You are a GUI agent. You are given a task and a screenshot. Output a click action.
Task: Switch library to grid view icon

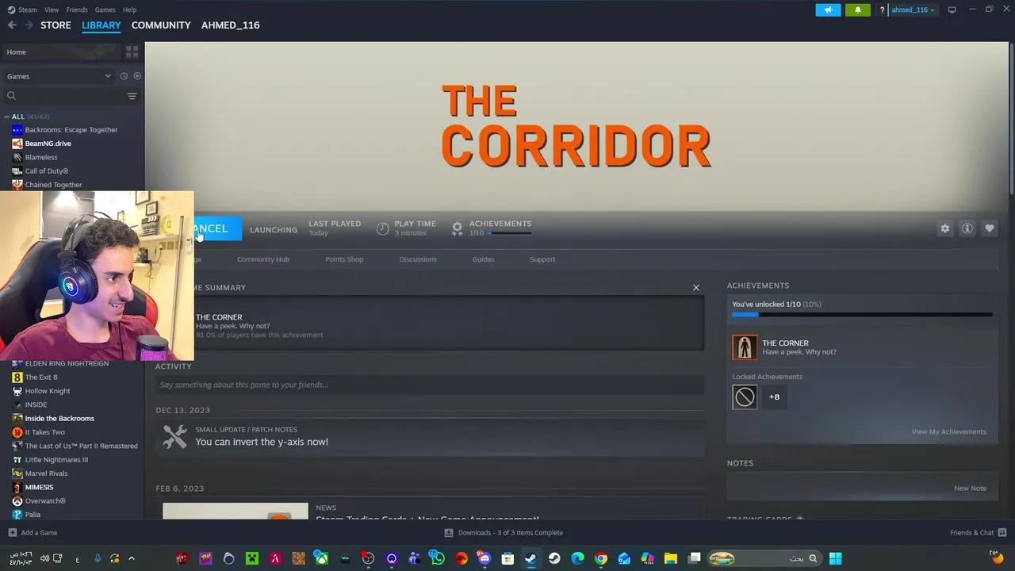pos(132,52)
